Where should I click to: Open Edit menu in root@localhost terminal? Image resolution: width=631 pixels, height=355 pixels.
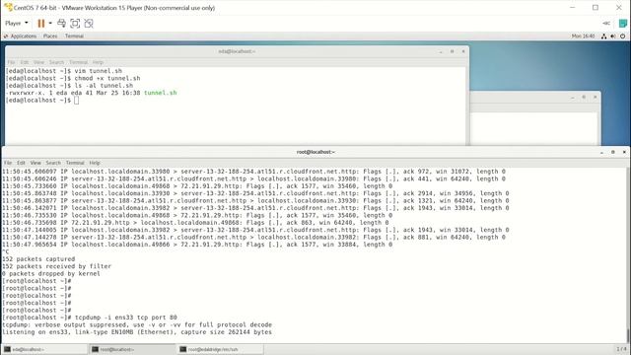(21, 163)
